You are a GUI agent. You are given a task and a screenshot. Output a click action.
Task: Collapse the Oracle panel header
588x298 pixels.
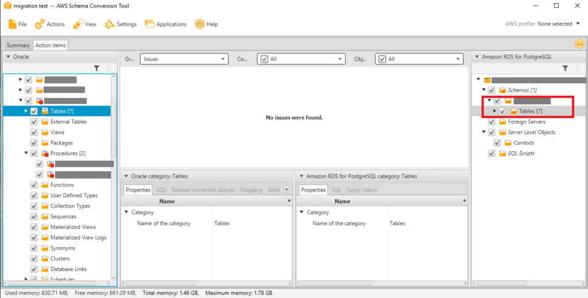coord(8,57)
